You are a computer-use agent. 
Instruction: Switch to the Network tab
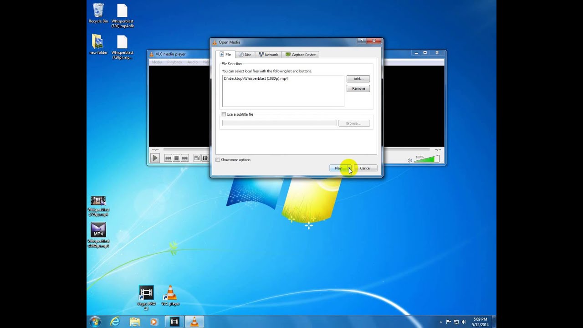[268, 55]
